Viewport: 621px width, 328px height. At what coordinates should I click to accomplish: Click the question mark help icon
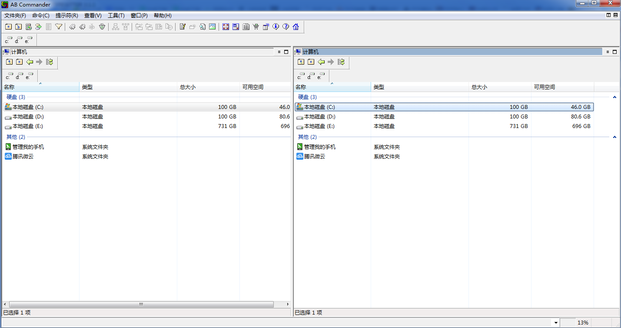click(x=286, y=26)
